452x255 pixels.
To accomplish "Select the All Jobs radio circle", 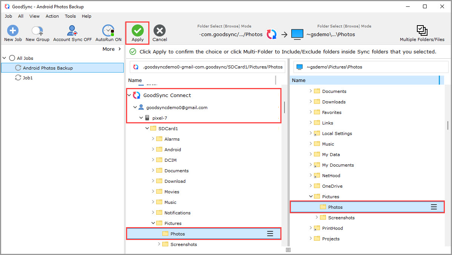I will [x=12, y=58].
